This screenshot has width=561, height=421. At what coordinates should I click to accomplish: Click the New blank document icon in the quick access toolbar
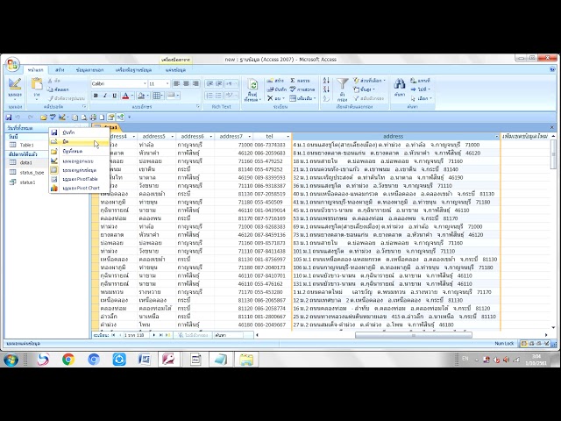(x=102, y=117)
